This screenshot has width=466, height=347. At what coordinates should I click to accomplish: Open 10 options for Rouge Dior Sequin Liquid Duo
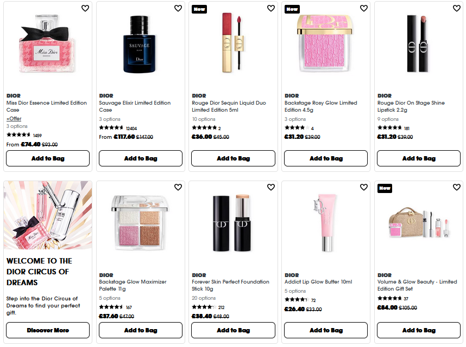[203, 119]
